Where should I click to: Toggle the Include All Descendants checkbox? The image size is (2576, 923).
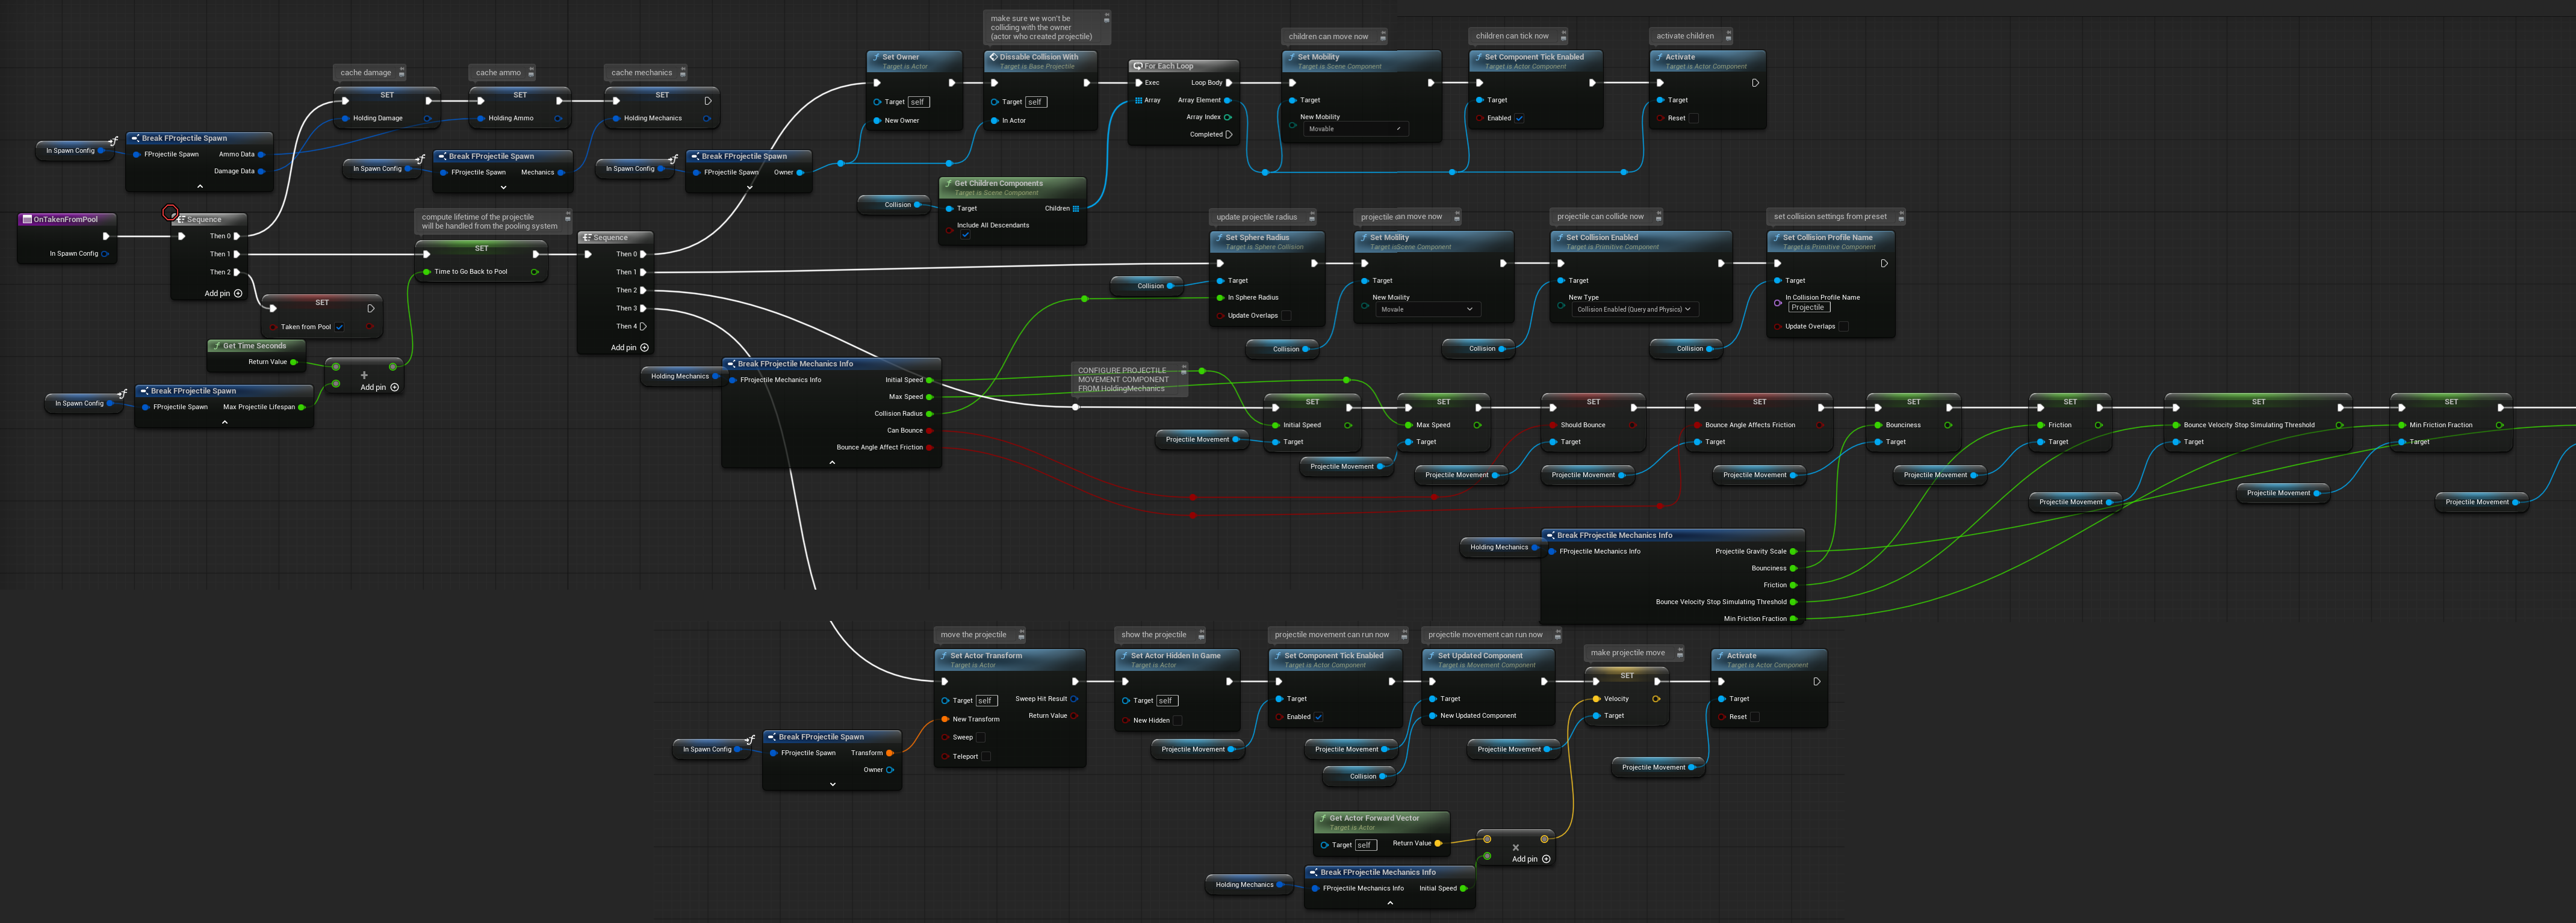[x=965, y=236]
